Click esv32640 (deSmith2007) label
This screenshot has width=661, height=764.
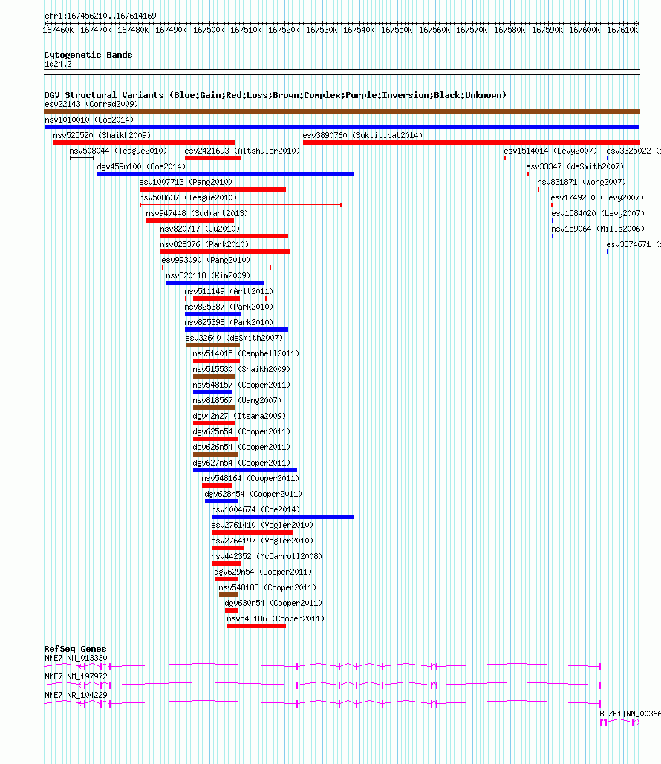click(234, 338)
